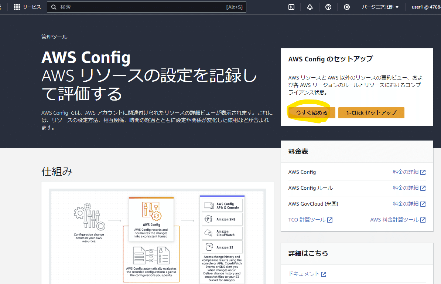Viewport: 441px width, 284px height.
Task: Click the search magnifier icon
Action: pos(54,7)
